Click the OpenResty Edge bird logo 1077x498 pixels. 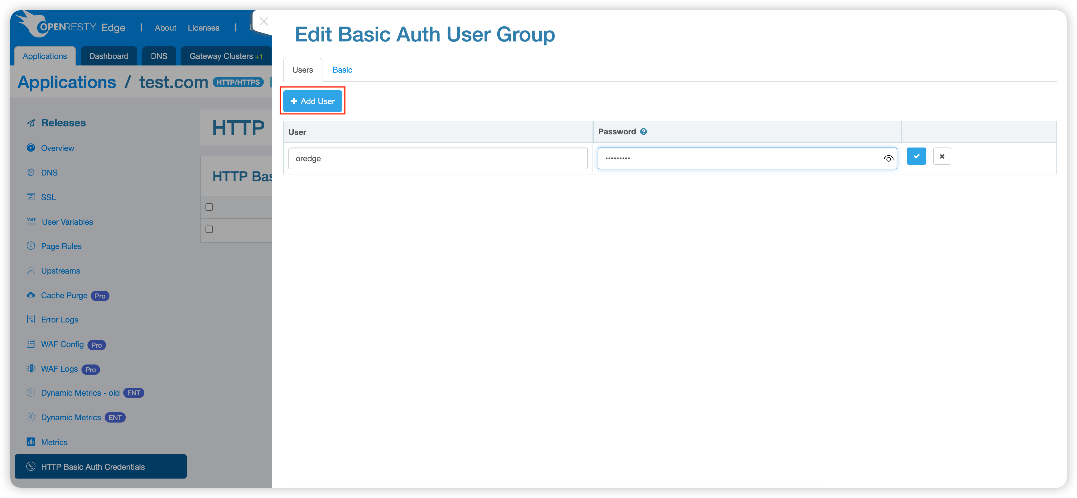[33, 24]
